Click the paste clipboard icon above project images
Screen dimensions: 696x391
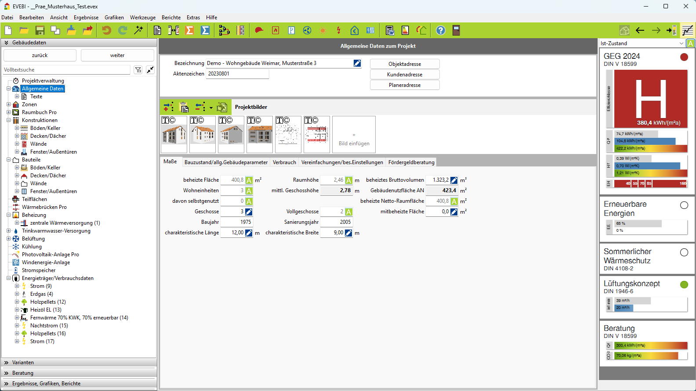click(x=185, y=107)
